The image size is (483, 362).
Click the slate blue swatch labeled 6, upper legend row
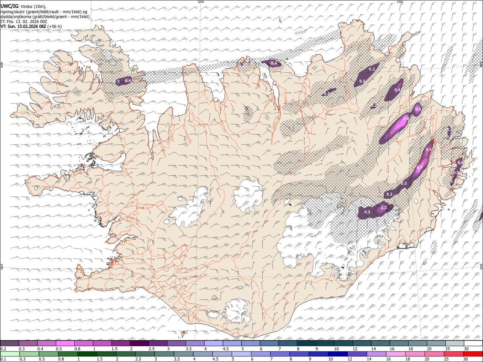(x=269, y=344)
